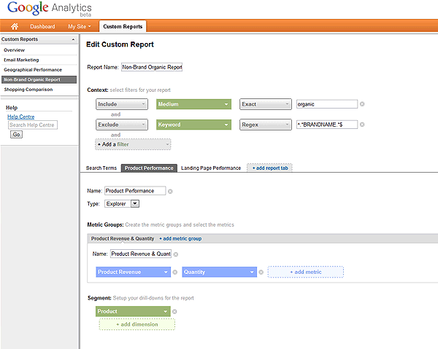Open the Product dimension dropdown
Screen dimensions: 438x349
(133, 311)
